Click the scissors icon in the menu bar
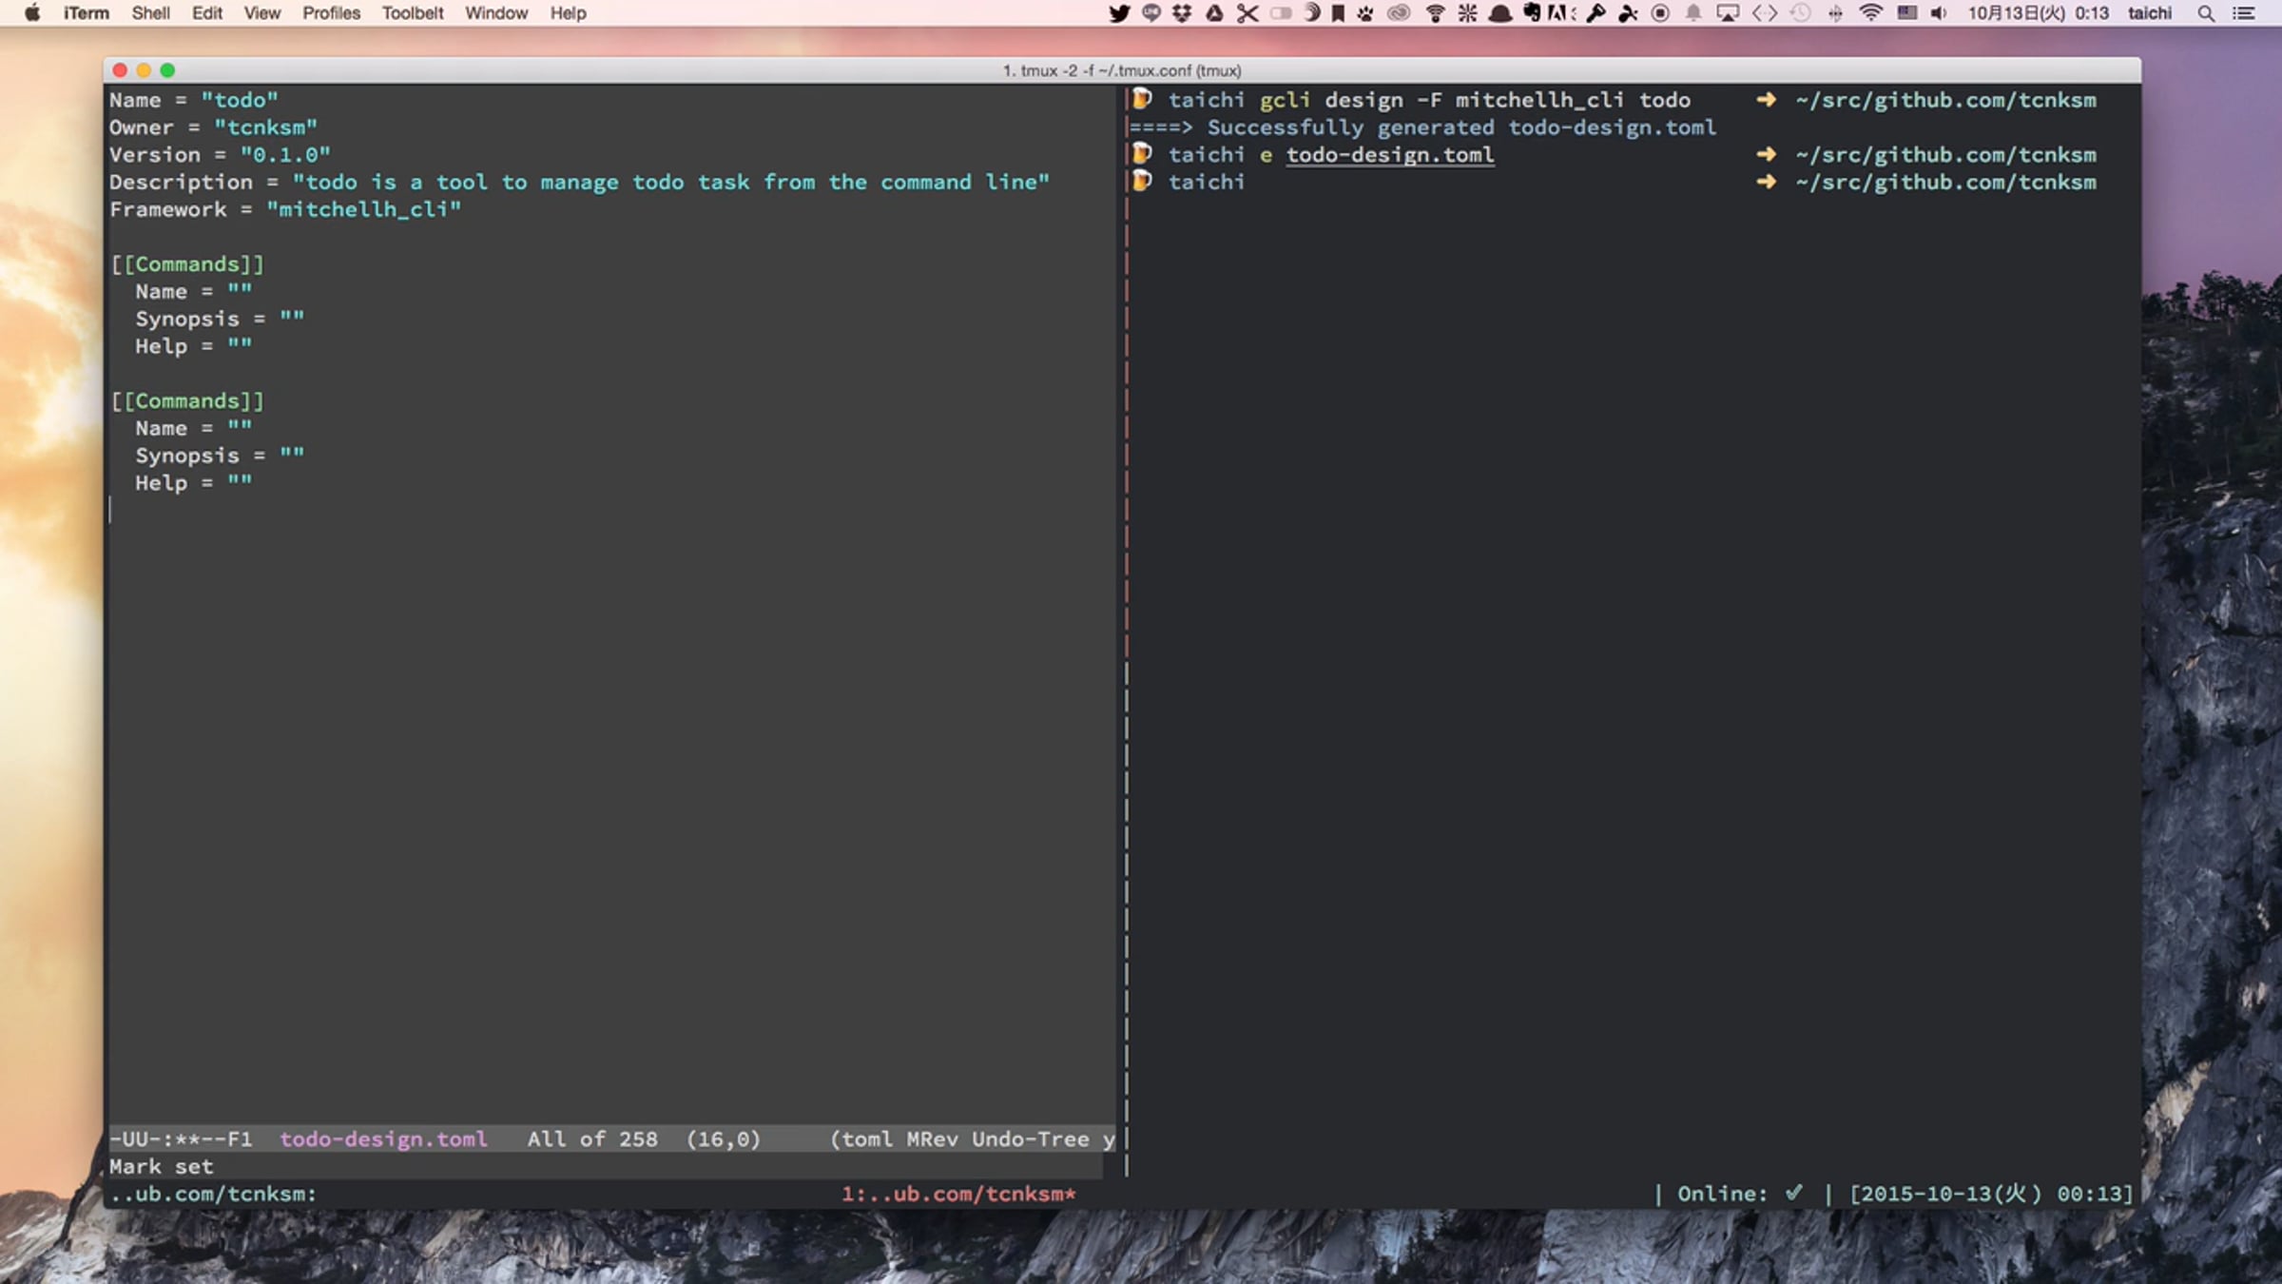 (x=1247, y=13)
